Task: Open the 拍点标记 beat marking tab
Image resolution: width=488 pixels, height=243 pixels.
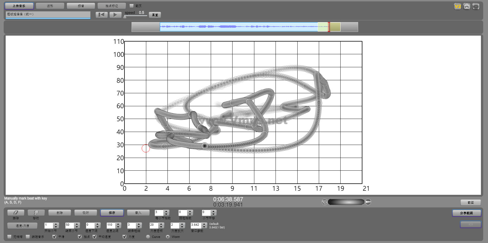Action: [112, 6]
